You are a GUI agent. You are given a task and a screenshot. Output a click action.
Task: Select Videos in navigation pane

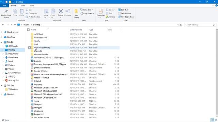pyautogui.click(x=11, y=69)
